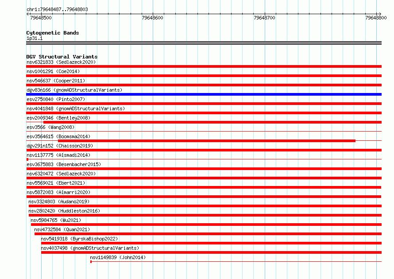
Task: Select the nsv1149839 (John2014) label
Action: [x=118, y=257]
